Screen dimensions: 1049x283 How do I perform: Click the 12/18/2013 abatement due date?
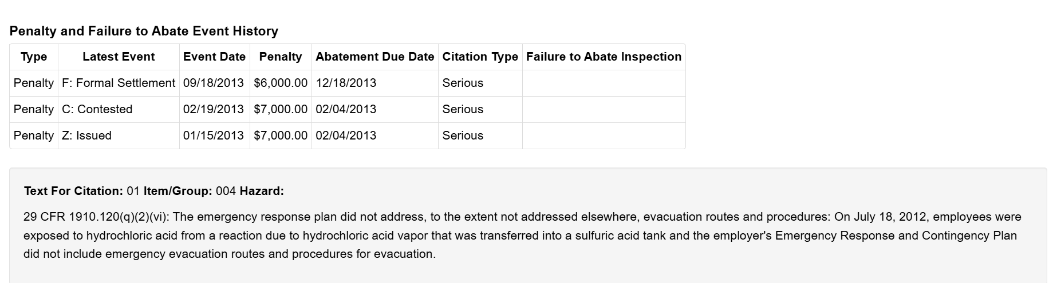point(346,83)
